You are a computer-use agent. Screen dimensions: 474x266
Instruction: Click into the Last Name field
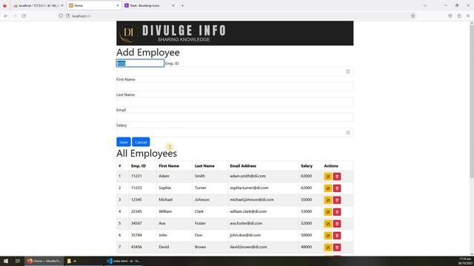pos(235,102)
